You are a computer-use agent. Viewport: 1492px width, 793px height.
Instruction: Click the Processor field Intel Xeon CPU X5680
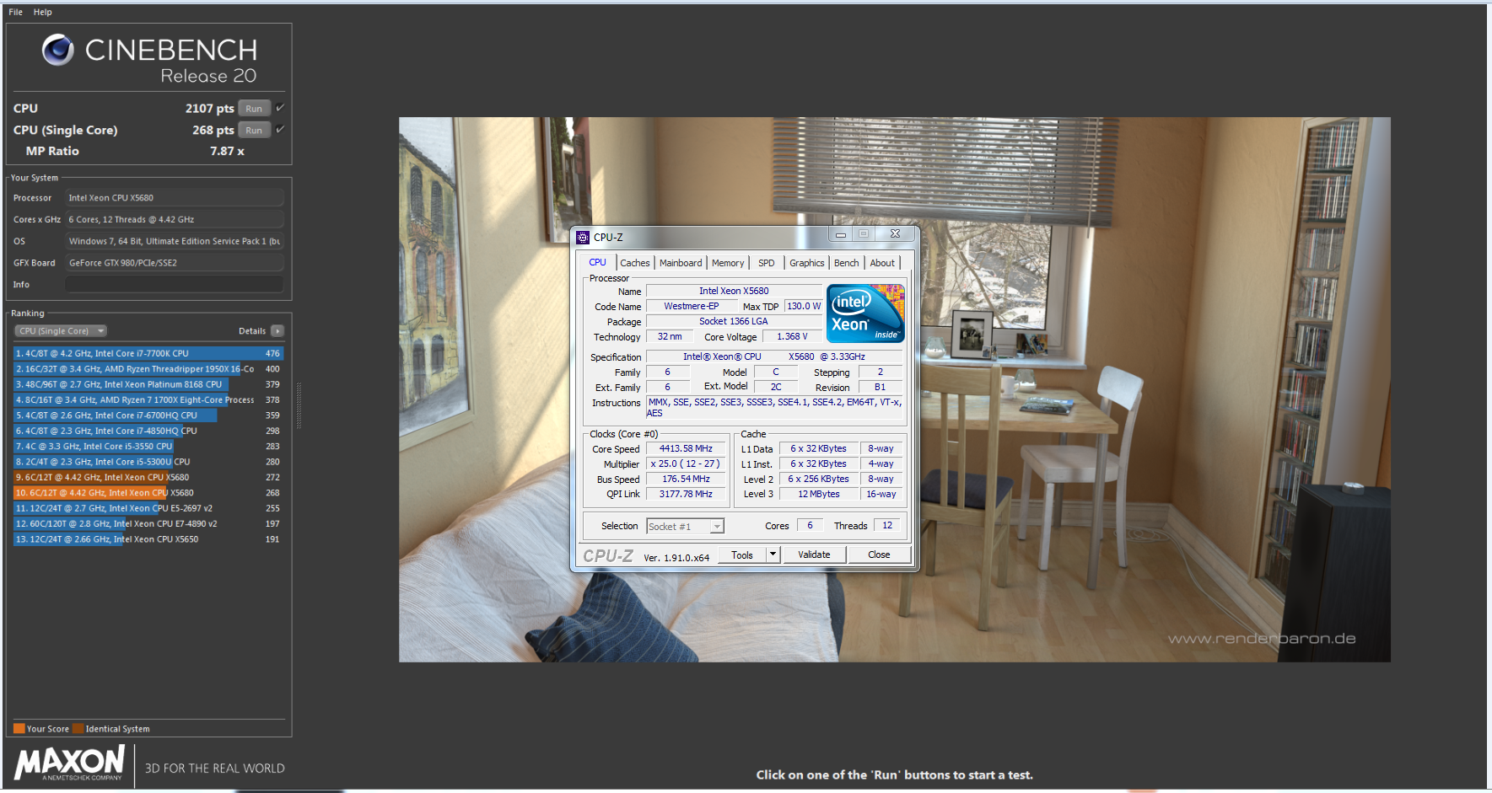point(175,198)
